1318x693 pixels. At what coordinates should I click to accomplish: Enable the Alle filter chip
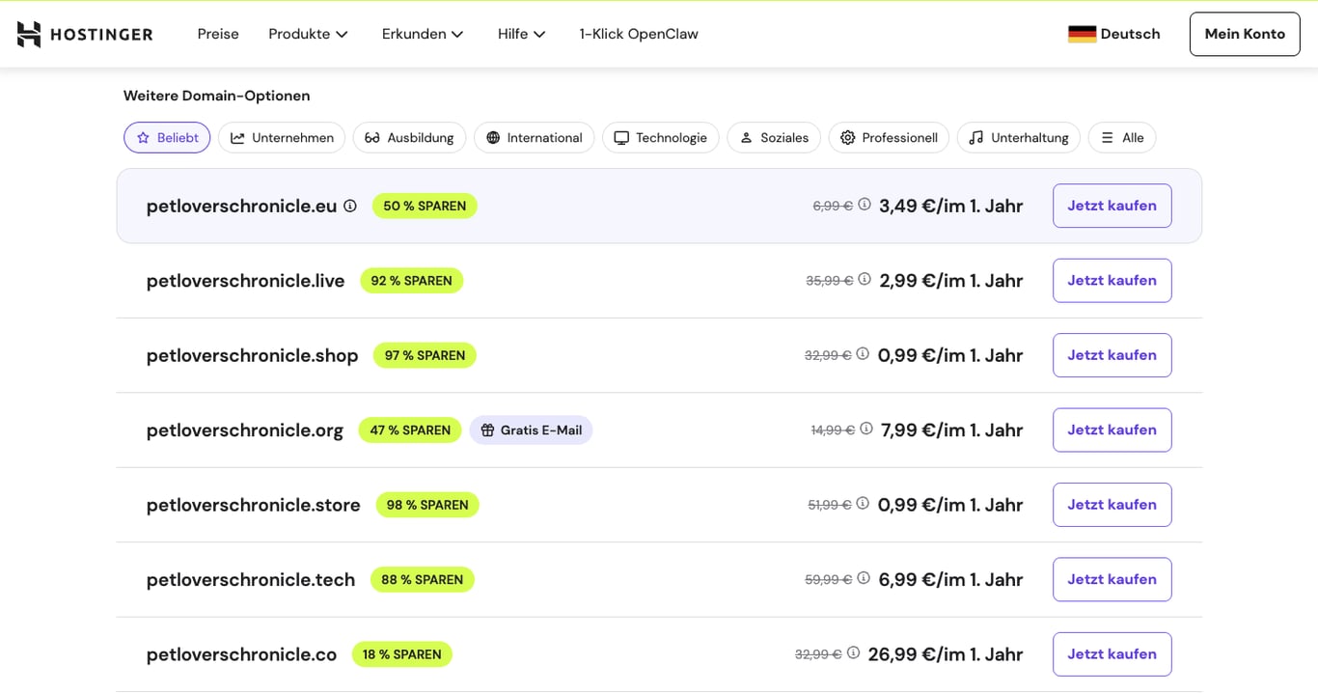click(1121, 137)
